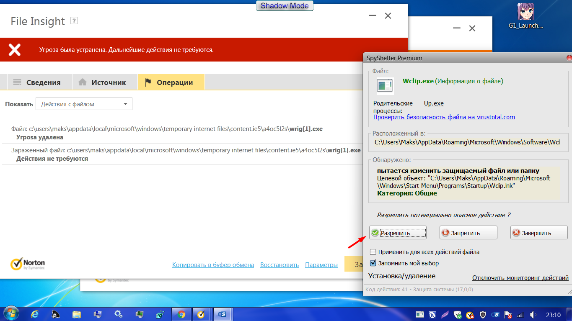Click the dark info shield tray icon
Viewport: 572px width, 321px height.
483,314
